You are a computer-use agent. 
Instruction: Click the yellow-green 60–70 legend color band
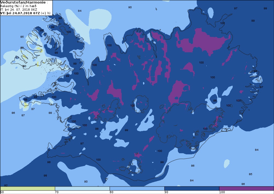coord(28,189)
